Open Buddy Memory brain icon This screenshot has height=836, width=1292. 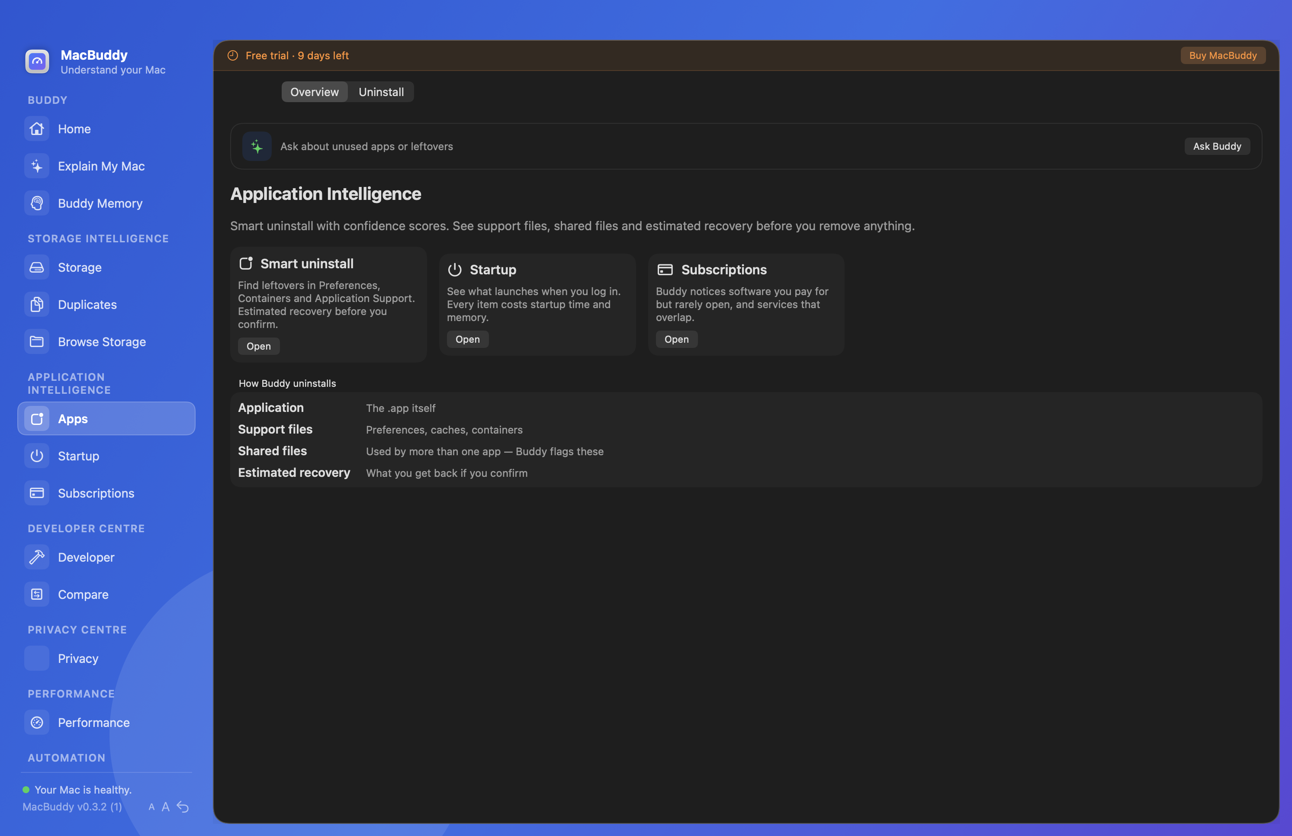tap(37, 203)
